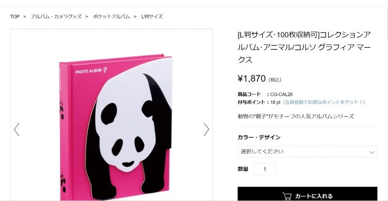
Task: Navigate to ポケットアルバム breadcrumb
Action: (112, 16)
